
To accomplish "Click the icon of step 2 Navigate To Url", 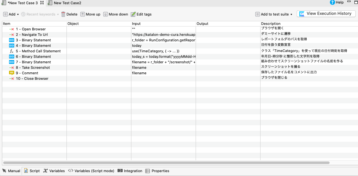I will [x=12, y=35].
